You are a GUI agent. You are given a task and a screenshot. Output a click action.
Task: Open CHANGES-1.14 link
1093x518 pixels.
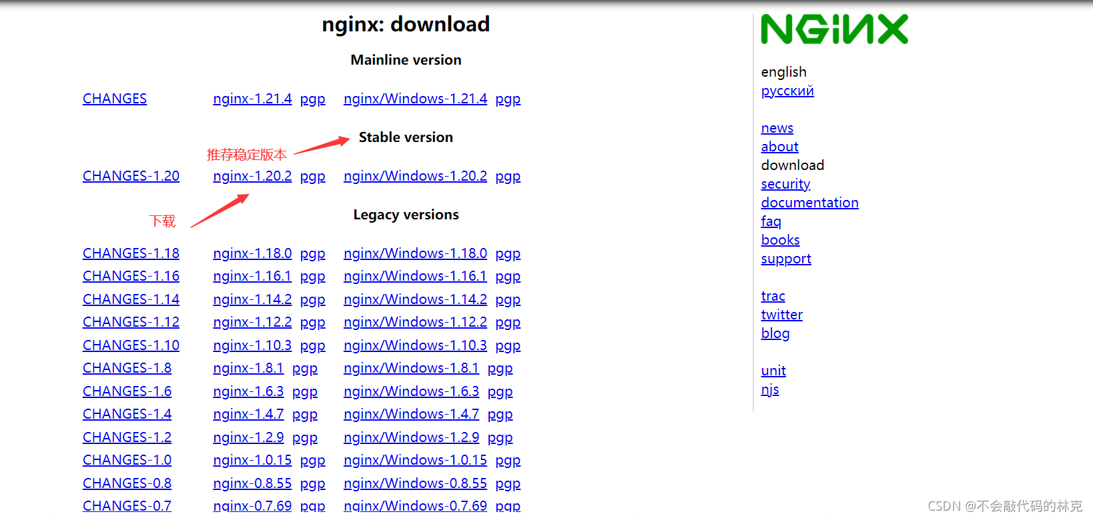[131, 299]
